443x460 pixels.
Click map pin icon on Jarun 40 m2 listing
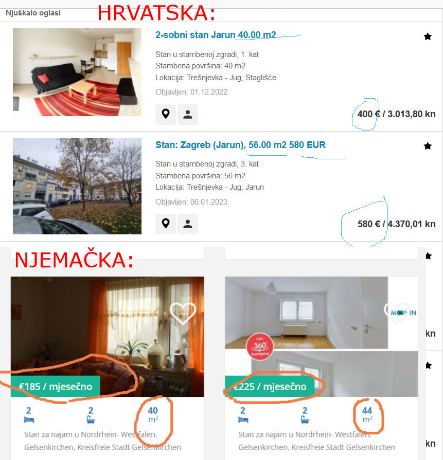click(x=166, y=115)
